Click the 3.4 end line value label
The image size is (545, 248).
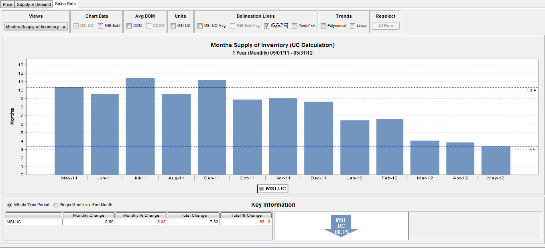tap(531, 149)
